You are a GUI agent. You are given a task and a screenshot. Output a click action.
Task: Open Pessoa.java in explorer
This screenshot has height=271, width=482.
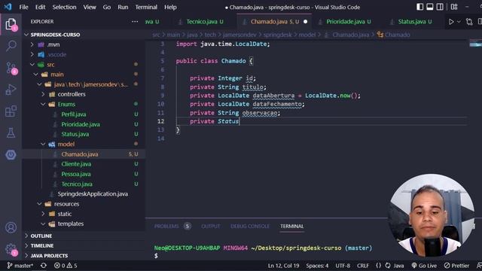[x=76, y=174]
